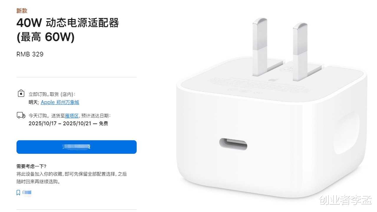Click the blue add-to-bag button
This screenshot has height=212, width=377.
click(77, 147)
